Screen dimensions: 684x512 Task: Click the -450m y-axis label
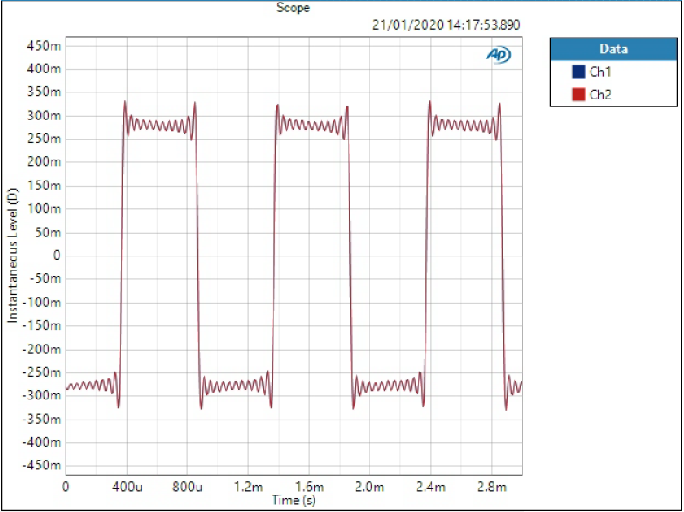[x=41, y=466]
